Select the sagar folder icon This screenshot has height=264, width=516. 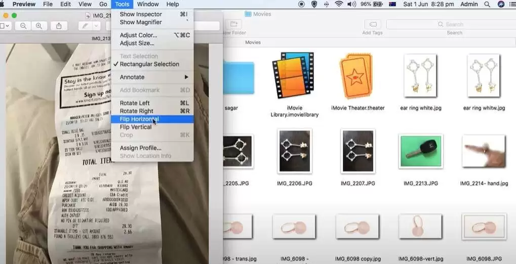(x=237, y=78)
